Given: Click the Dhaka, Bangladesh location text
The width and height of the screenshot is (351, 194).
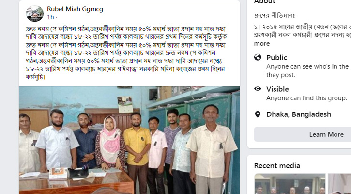Looking at the screenshot, I should (x=299, y=114).
